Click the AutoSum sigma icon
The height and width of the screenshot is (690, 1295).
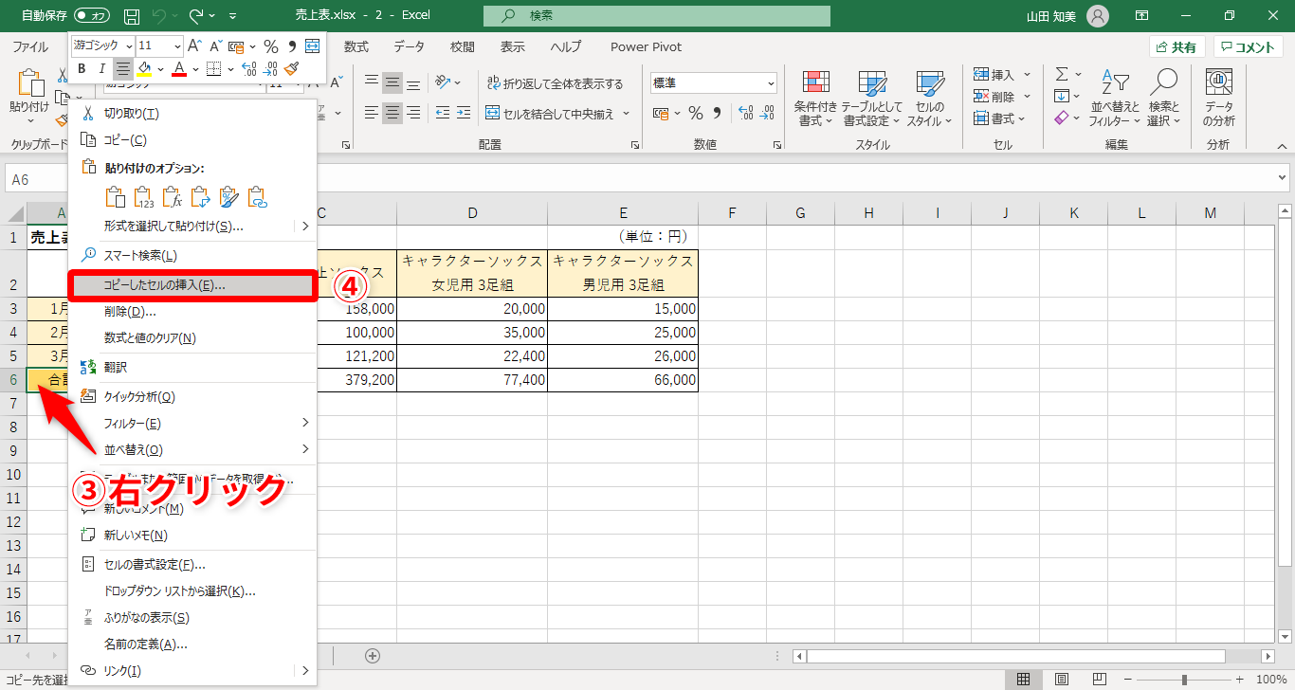(1062, 74)
